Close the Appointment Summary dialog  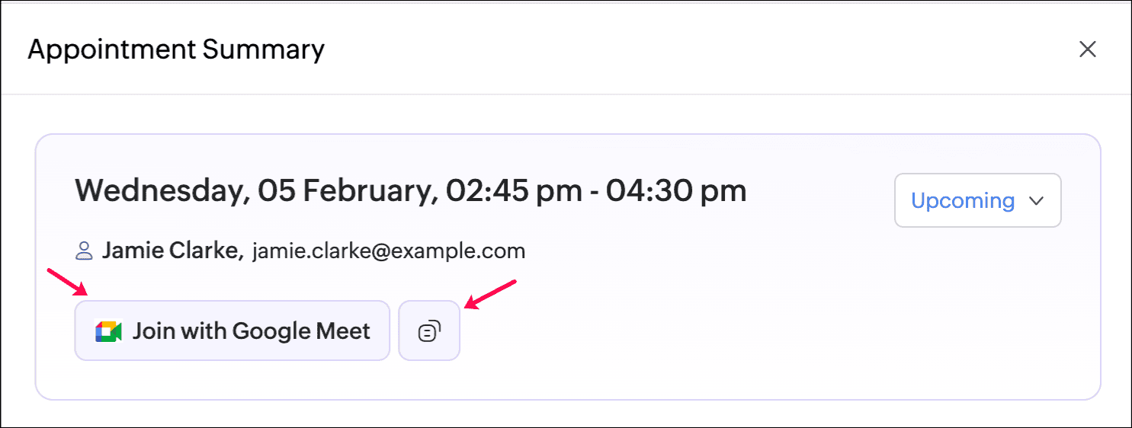point(1087,50)
